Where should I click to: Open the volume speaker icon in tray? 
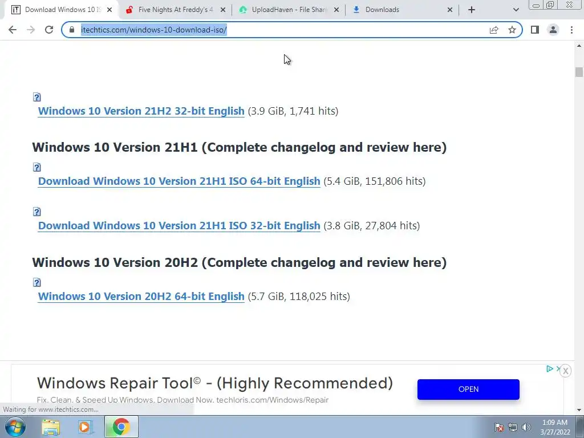tap(526, 427)
